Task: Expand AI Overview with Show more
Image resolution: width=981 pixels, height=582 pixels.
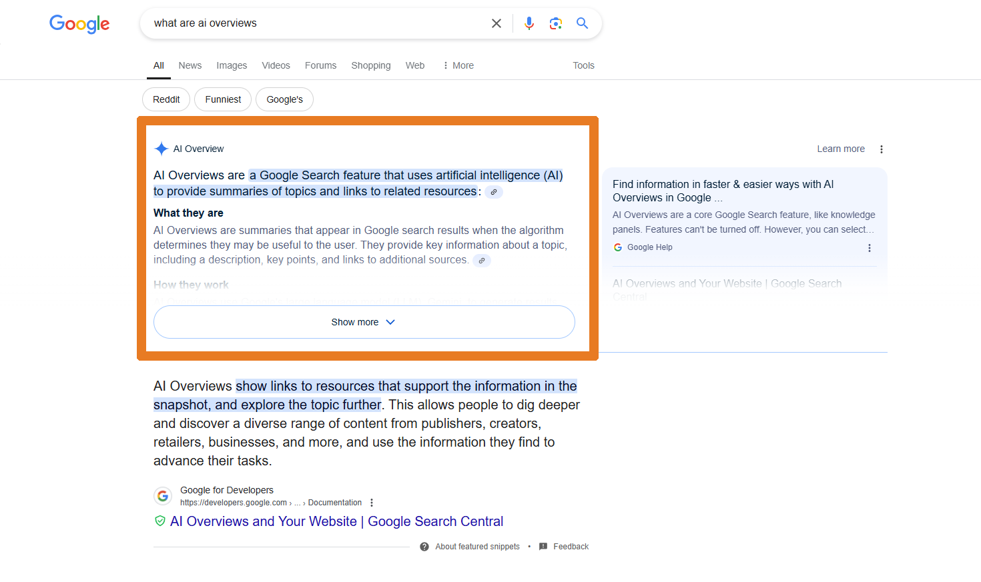Action: 364,322
